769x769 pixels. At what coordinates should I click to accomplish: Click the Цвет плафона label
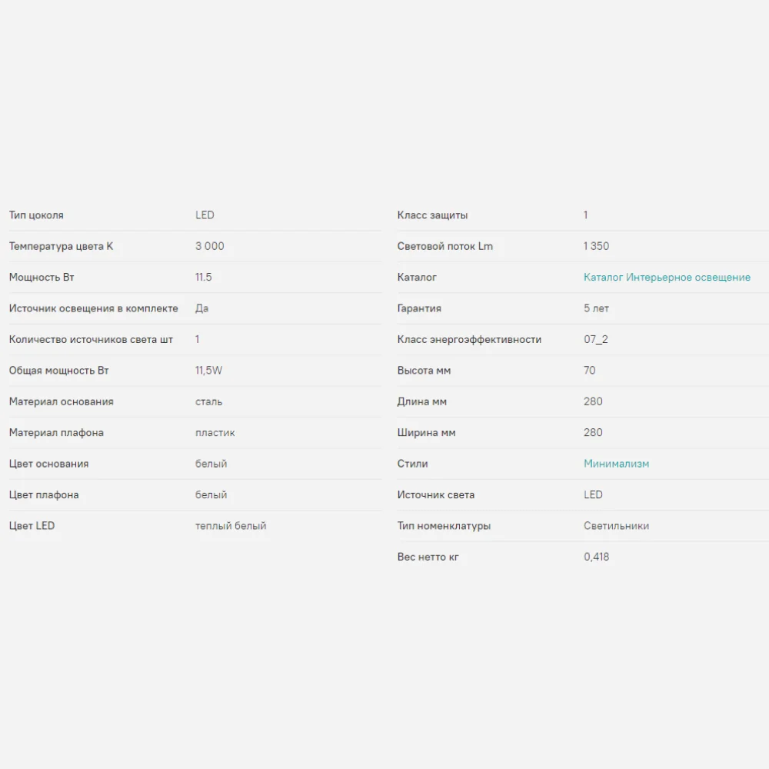pos(44,494)
